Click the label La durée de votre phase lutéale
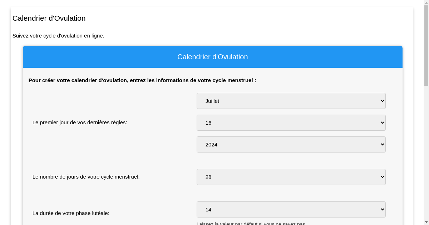Image resolution: width=429 pixels, height=225 pixels. tap(71, 213)
